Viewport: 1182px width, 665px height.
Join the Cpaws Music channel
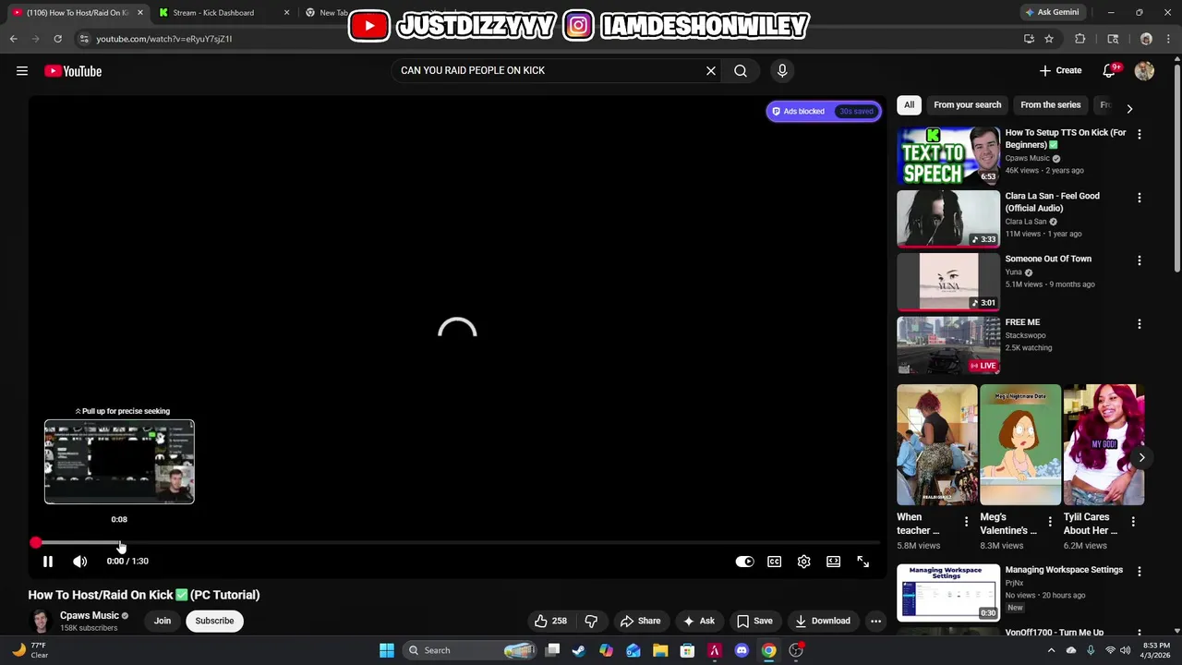pyautogui.click(x=163, y=621)
